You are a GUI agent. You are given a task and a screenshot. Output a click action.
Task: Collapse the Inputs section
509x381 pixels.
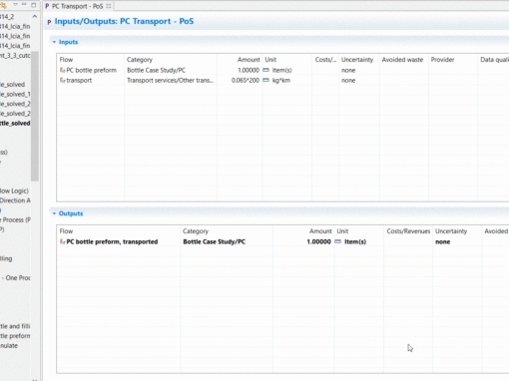click(54, 42)
